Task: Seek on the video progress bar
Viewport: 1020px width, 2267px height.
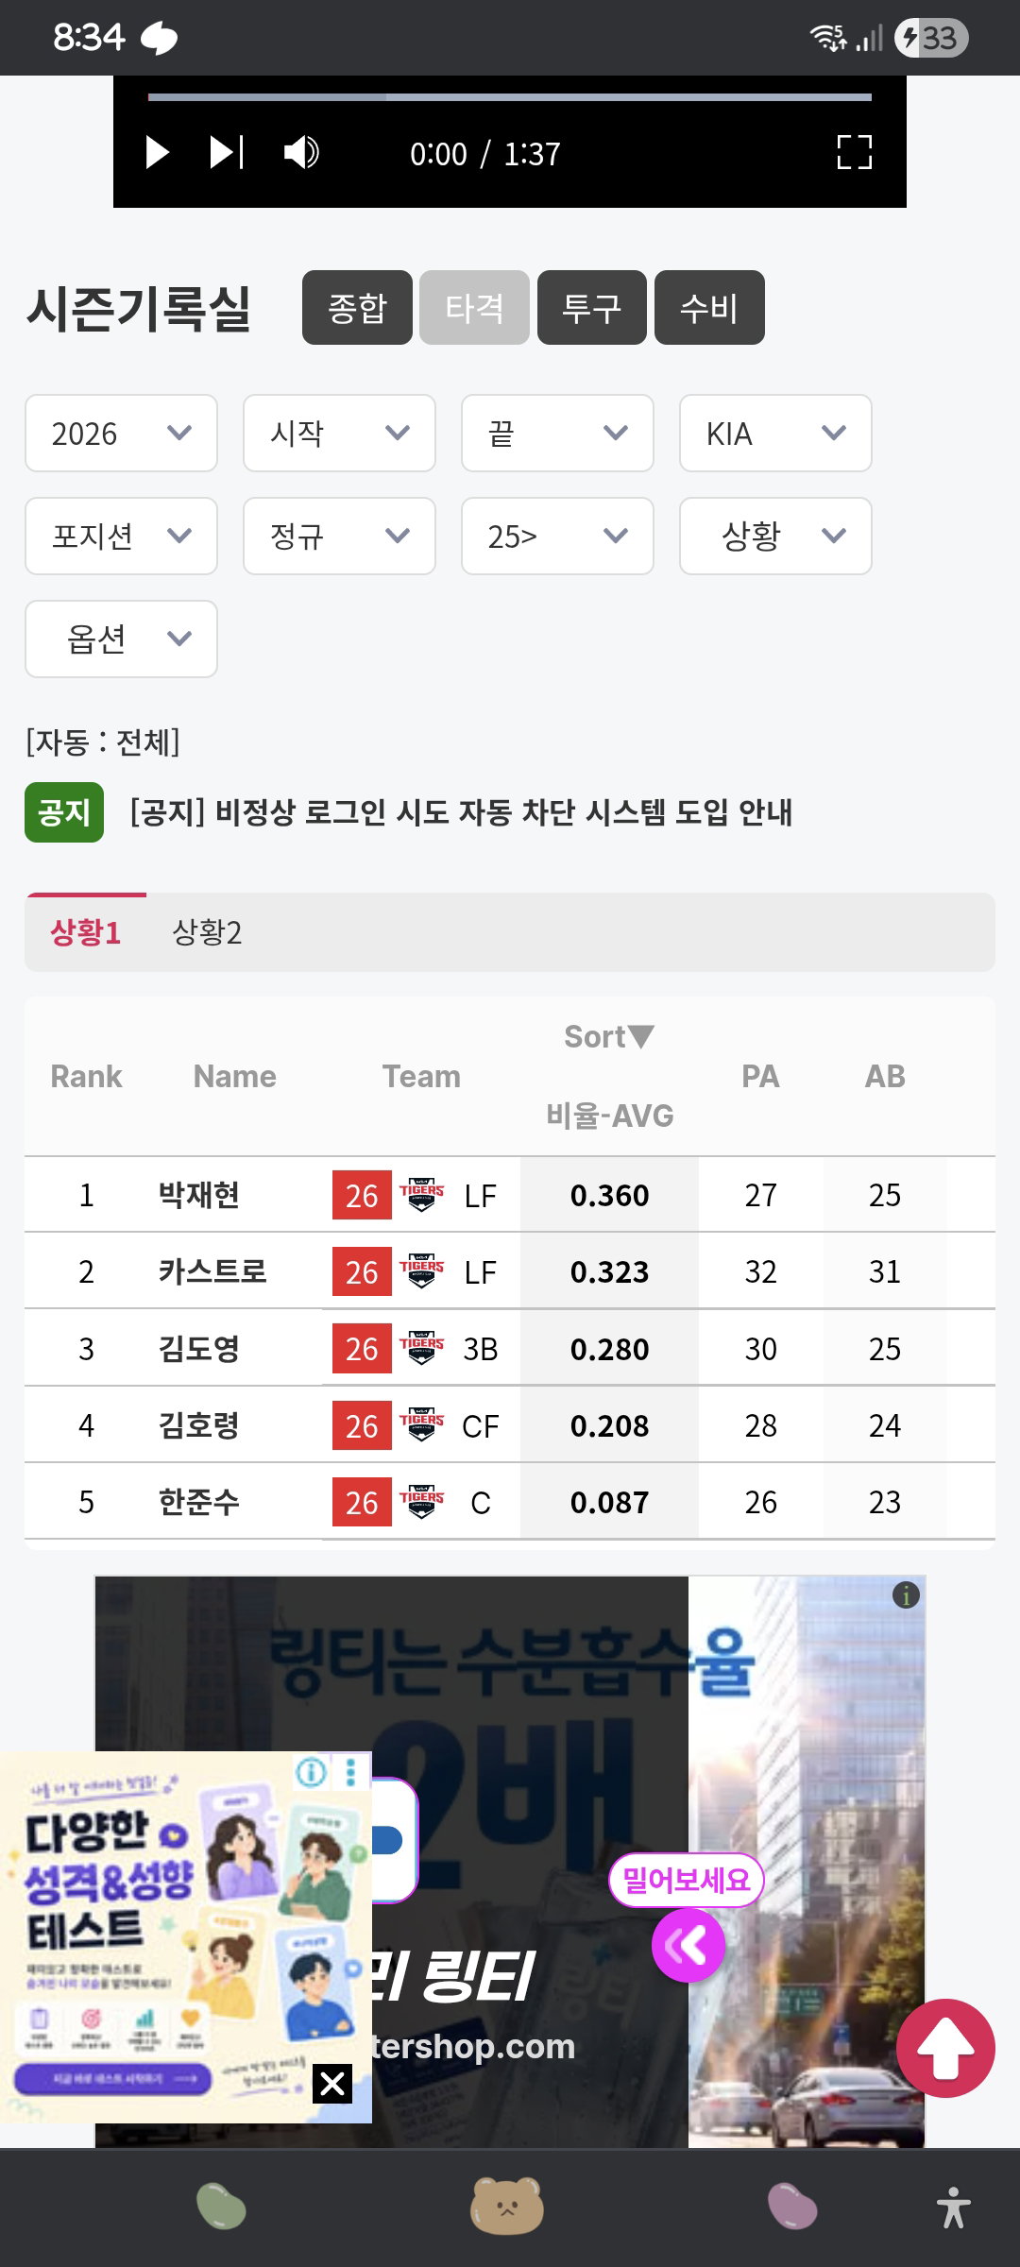Action: 510,96
